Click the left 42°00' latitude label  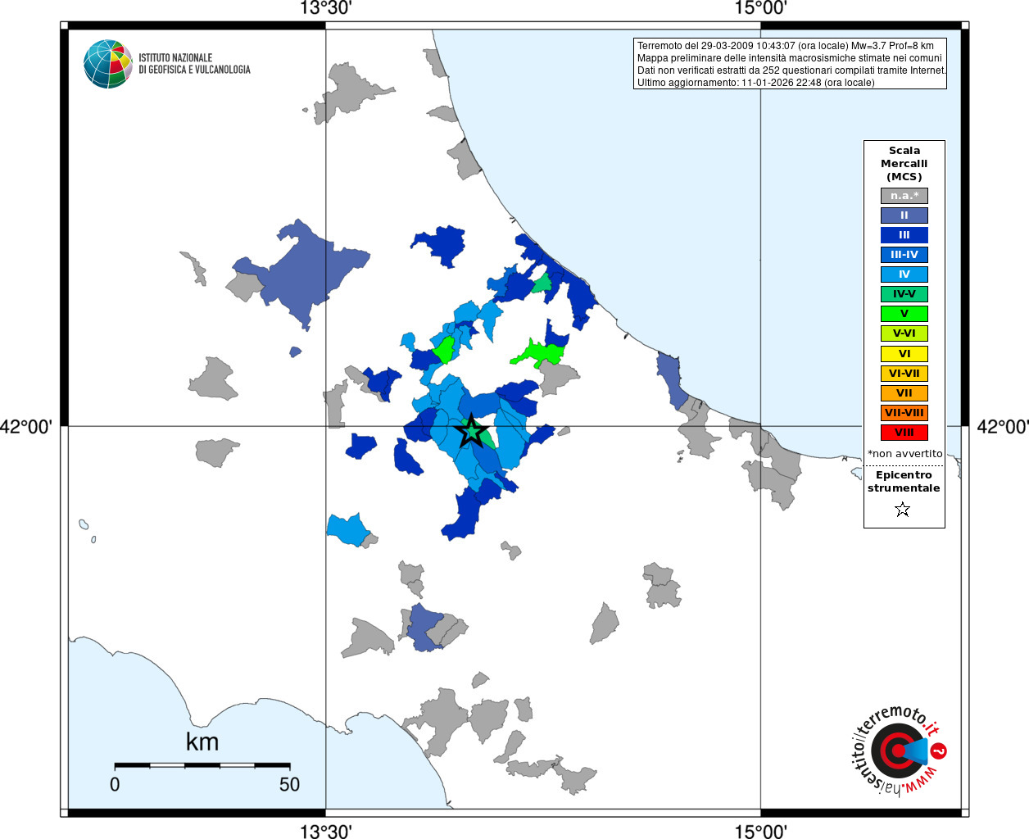tap(26, 427)
